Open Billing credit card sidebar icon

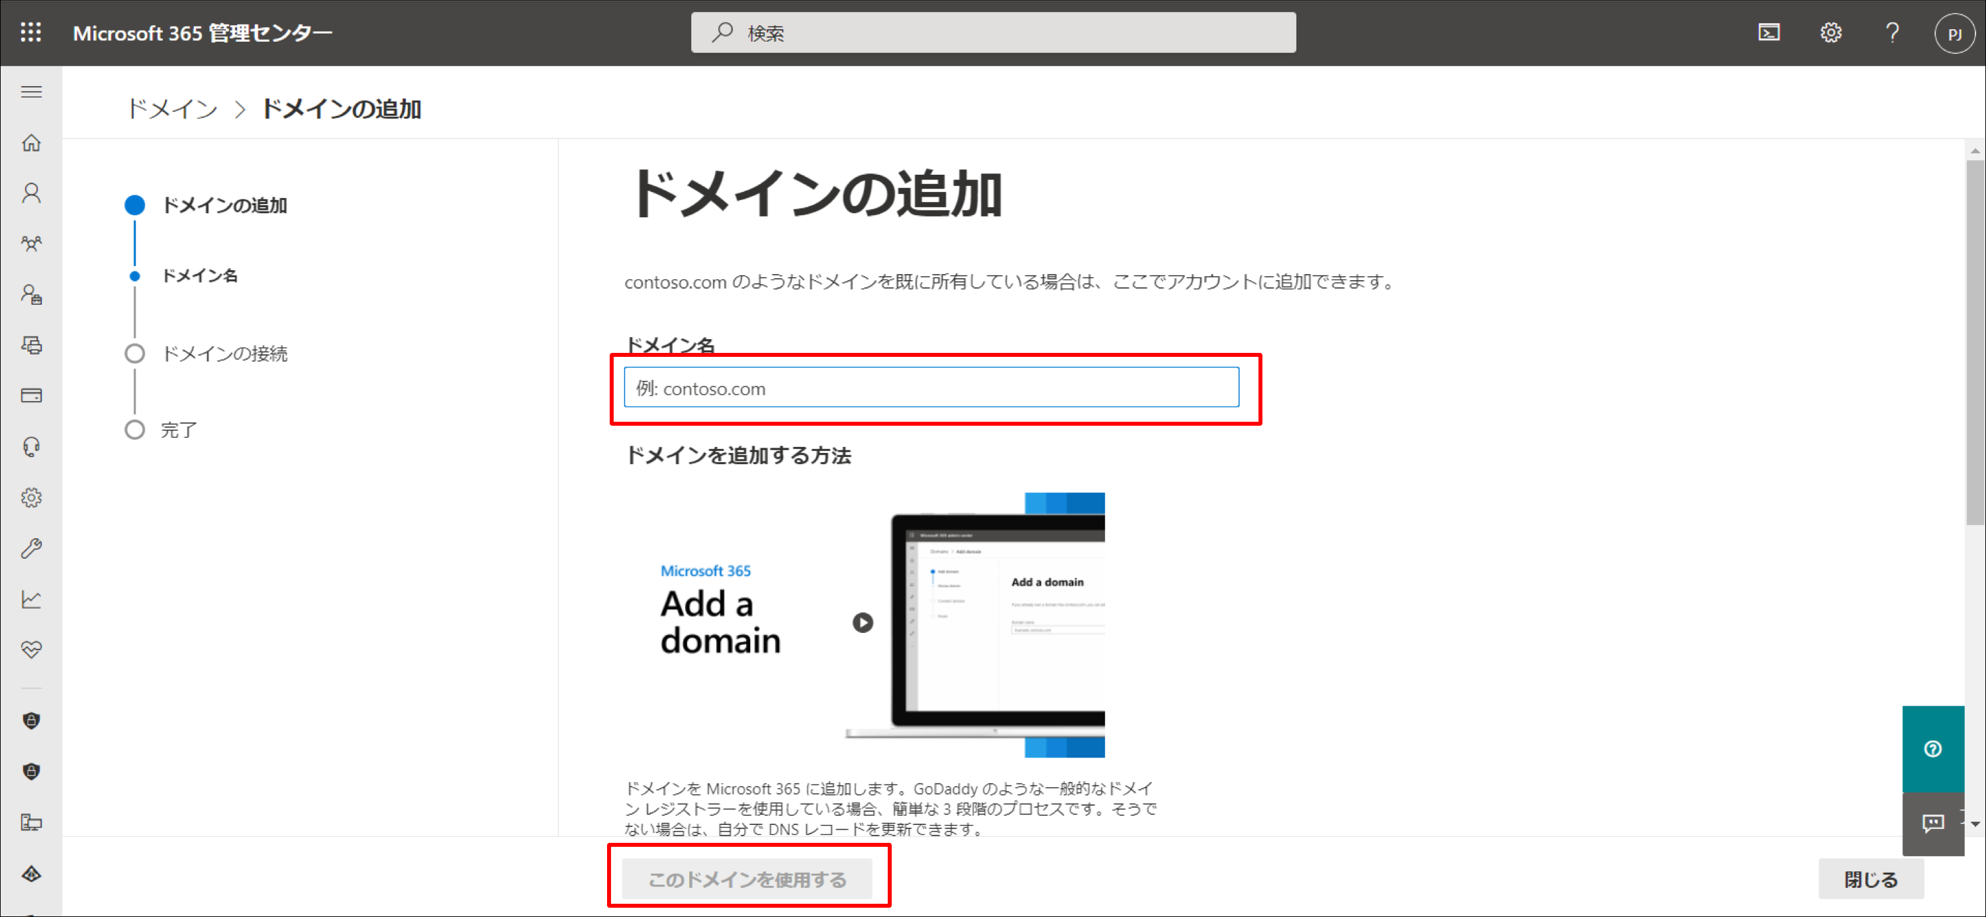point(32,396)
